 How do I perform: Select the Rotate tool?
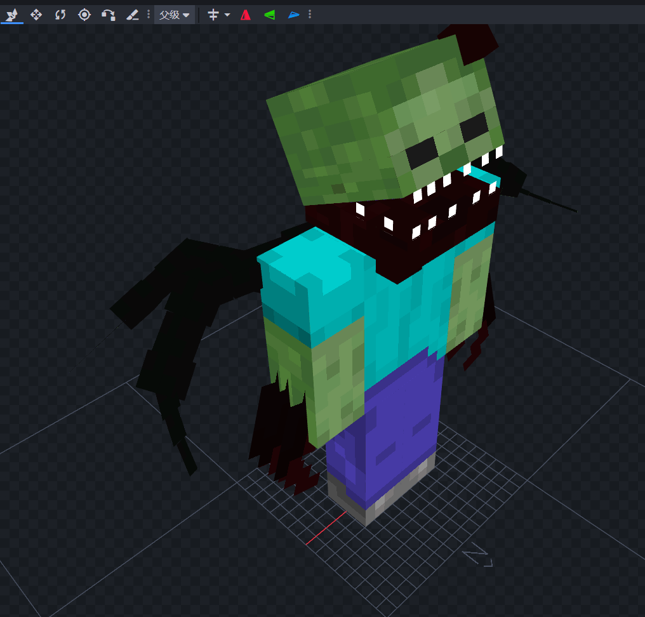(60, 15)
